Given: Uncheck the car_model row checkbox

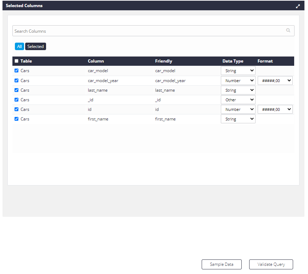Looking at the screenshot, I should pos(17,70).
